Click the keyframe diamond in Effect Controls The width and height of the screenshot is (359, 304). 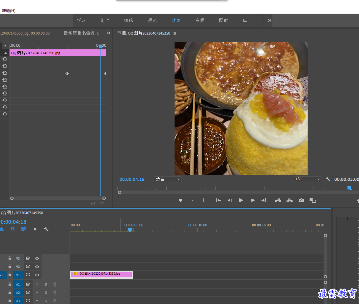(67, 73)
